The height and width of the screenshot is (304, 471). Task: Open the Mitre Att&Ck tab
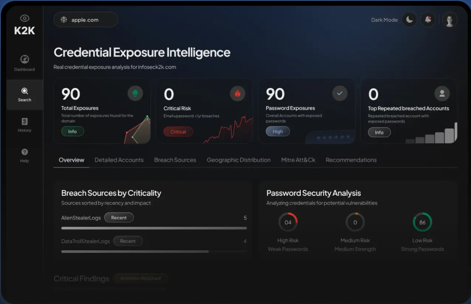[x=298, y=160]
